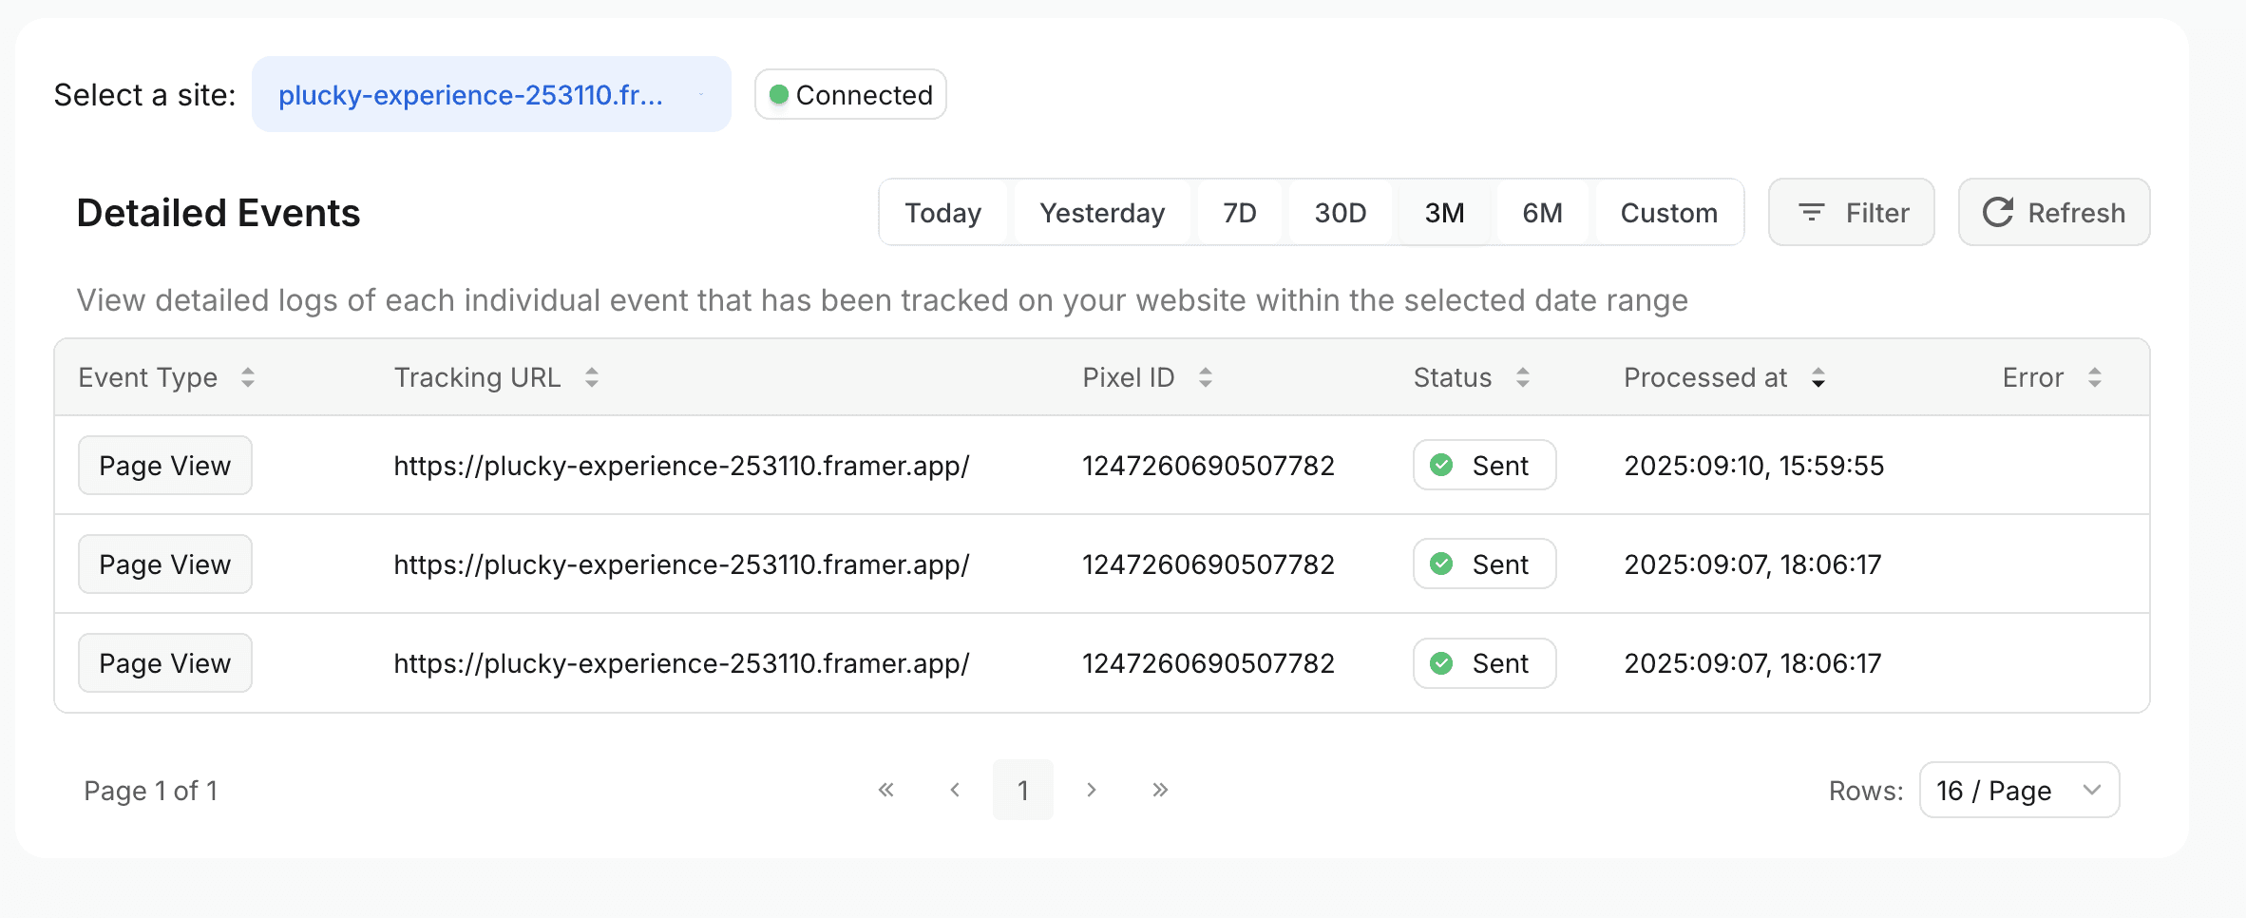Go to the first page
Screen dimensions: 2246x918
tap(885, 790)
